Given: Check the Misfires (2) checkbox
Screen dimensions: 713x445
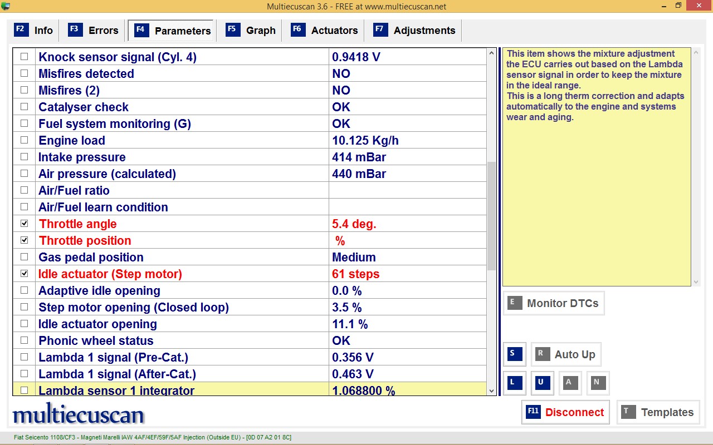Looking at the screenshot, I should (24, 90).
